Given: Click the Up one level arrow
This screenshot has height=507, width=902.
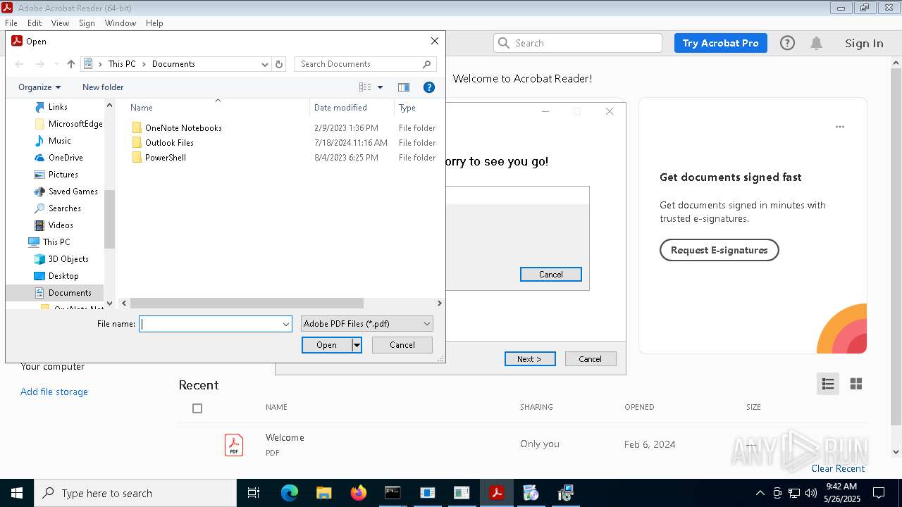Looking at the screenshot, I should (x=70, y=64).
